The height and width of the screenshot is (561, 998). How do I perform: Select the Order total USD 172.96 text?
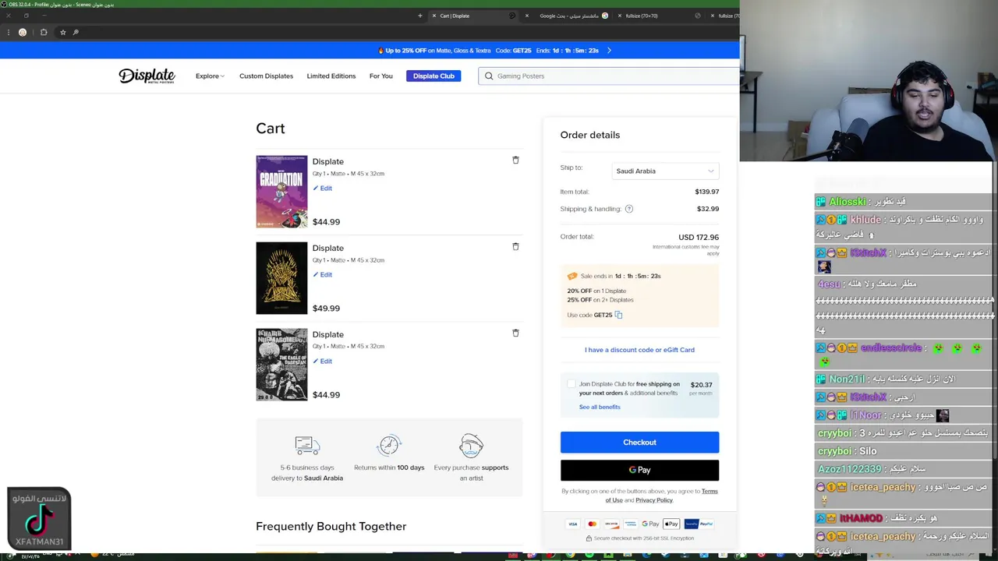click(x=699, y=237)
